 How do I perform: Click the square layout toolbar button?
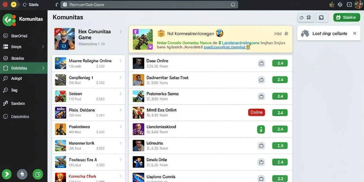321,17
